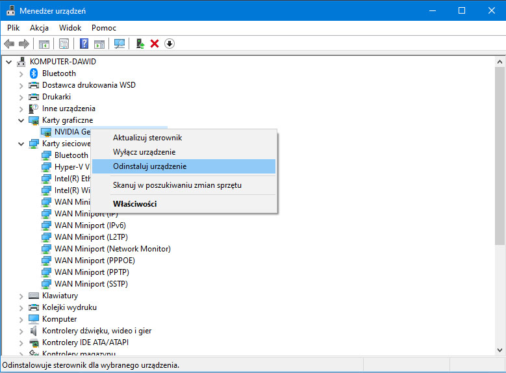Click the Back arrow toolbar icon

pyautogui.click(x=9, y=44)
